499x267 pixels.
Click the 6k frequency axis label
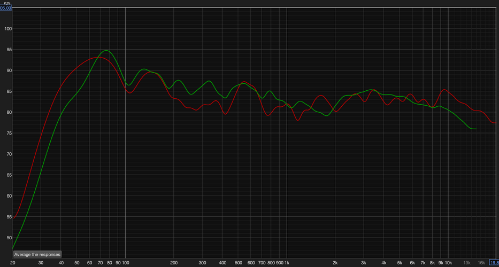pyautogui.click(x=412, y=263)
